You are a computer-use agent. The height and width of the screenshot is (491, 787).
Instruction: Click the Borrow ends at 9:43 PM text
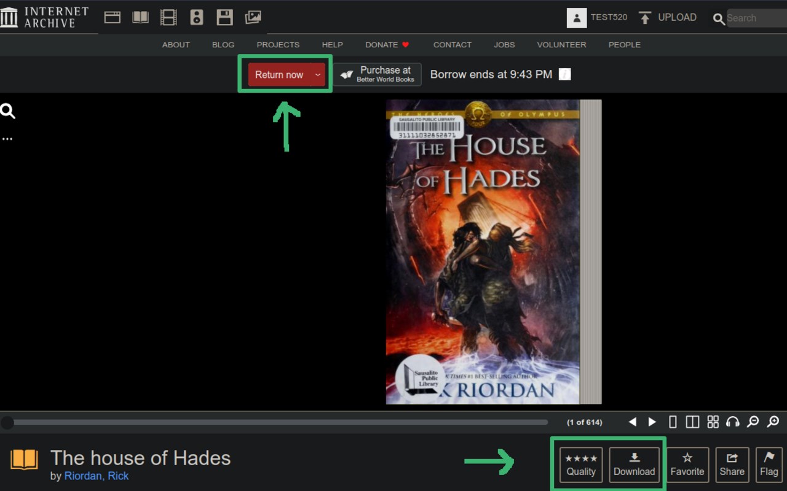click(491, 74)
